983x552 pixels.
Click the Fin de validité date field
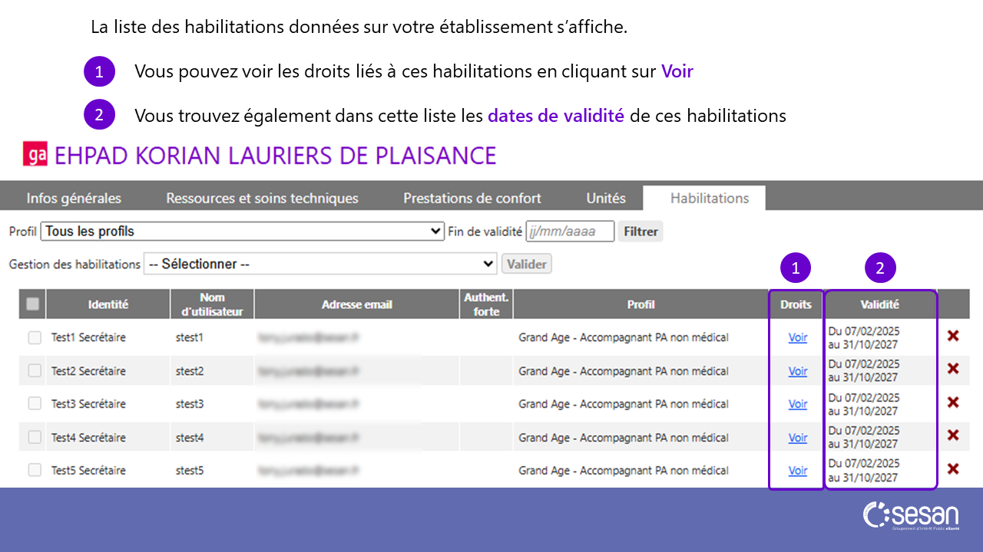570,232
